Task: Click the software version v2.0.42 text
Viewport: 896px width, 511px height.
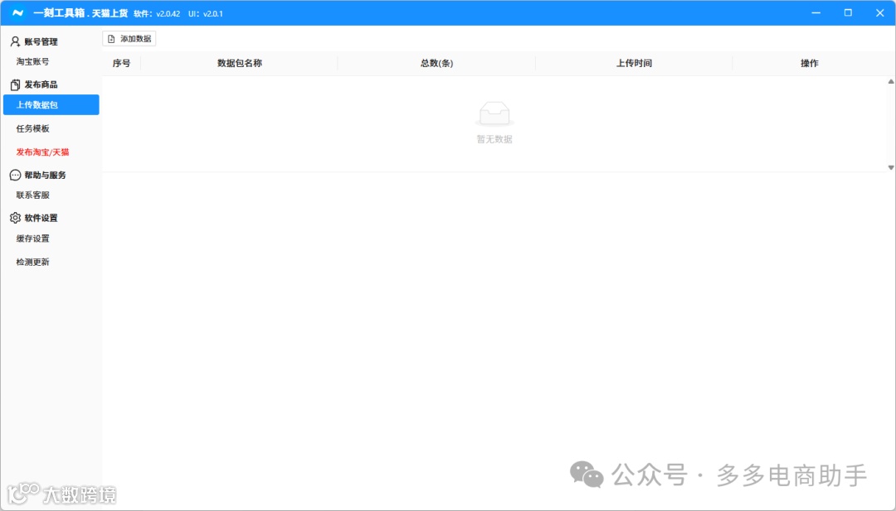Action: pos(157,14)
